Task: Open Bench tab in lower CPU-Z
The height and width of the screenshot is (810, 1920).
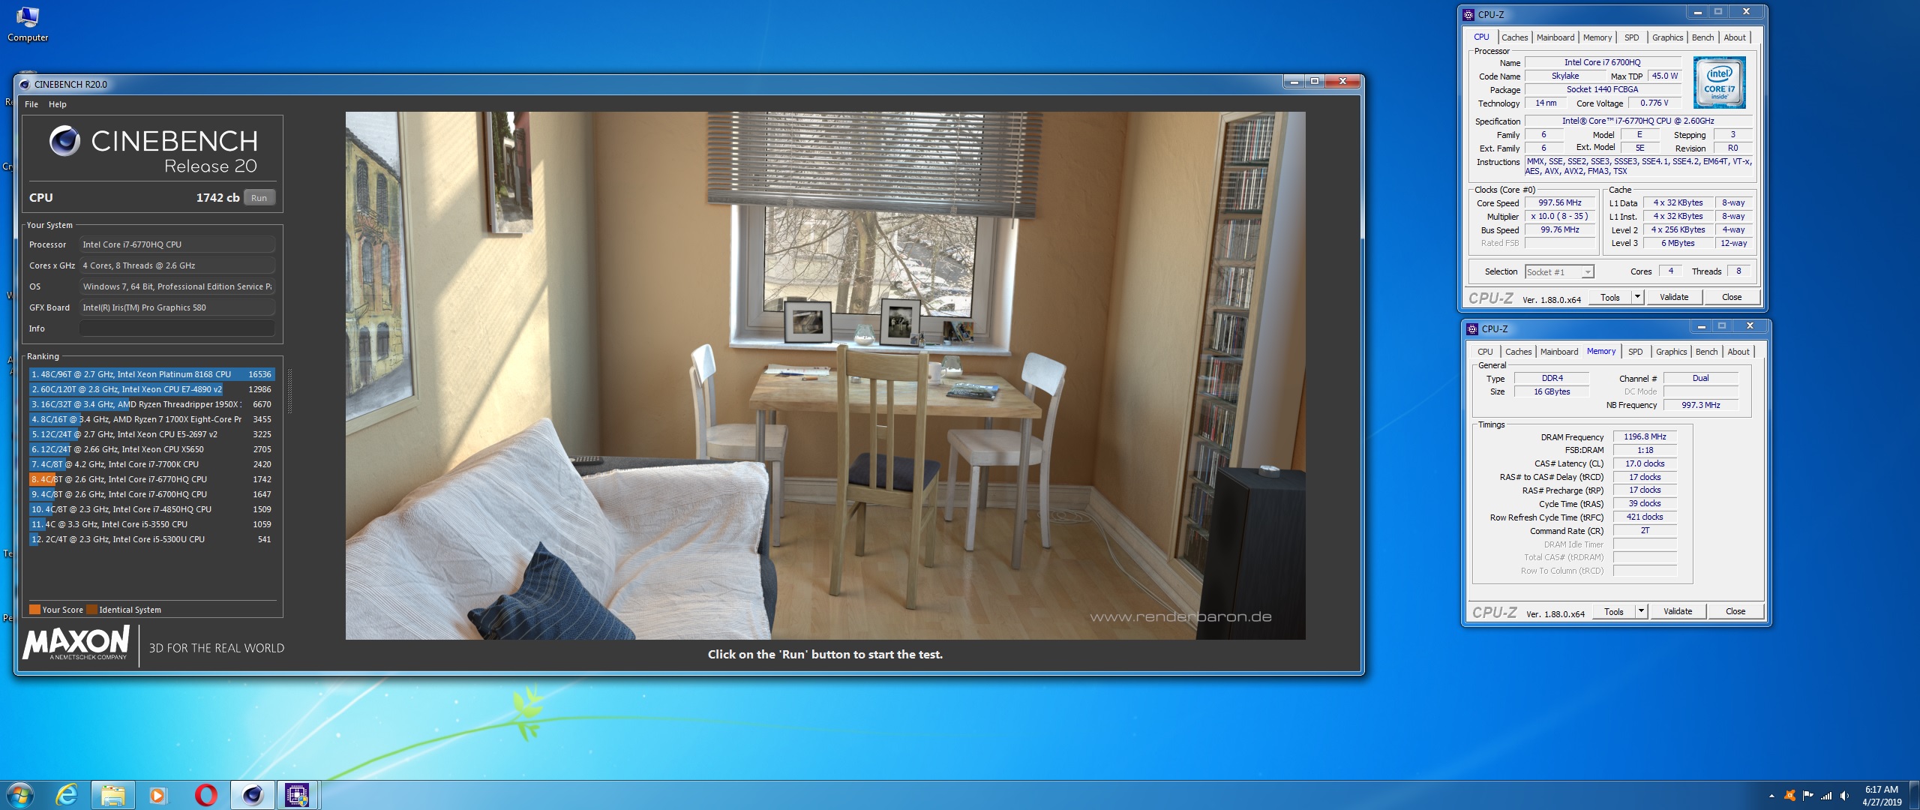Action: (1706, 352)
